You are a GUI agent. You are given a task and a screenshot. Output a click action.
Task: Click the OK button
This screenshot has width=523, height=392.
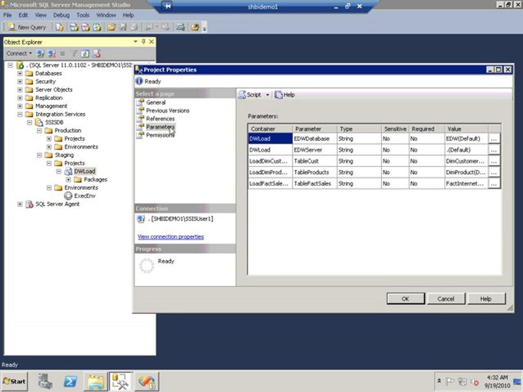(405, 299)
